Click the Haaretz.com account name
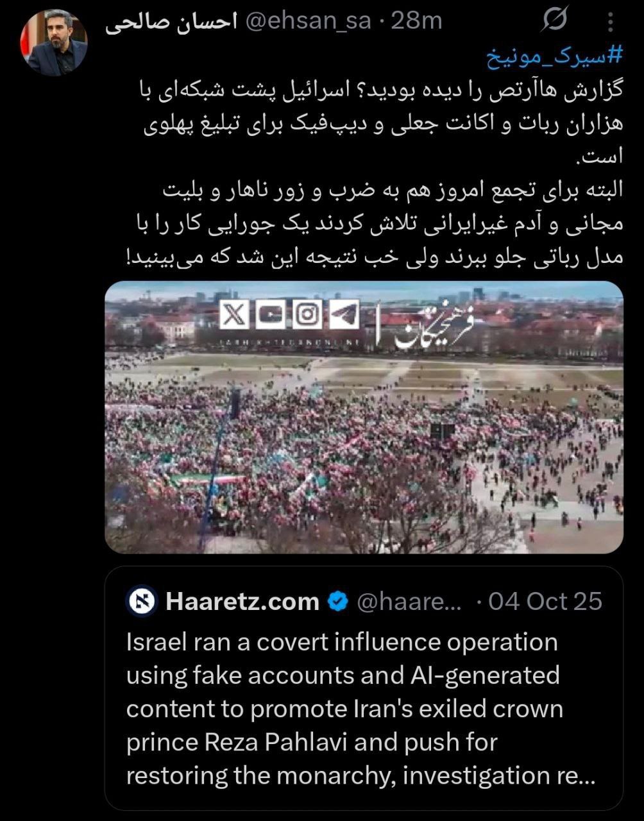 click(242, 602)
